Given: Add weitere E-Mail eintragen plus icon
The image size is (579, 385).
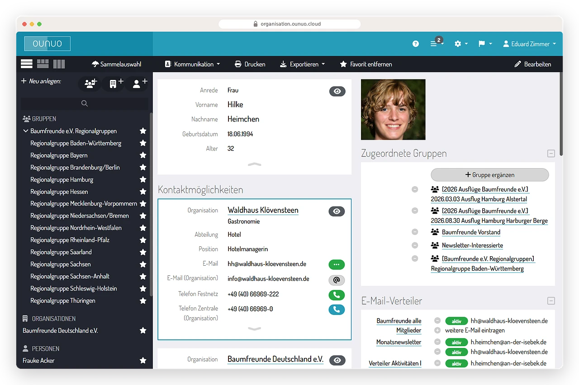Looking at the screenshot, I should tap(437, 330).
